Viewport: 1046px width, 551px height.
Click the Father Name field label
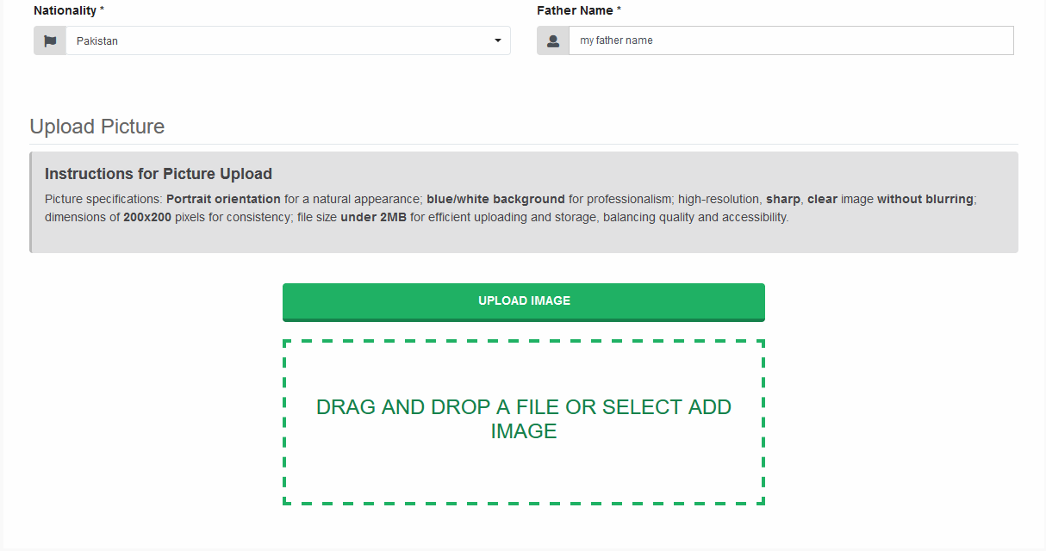(575, 10)
